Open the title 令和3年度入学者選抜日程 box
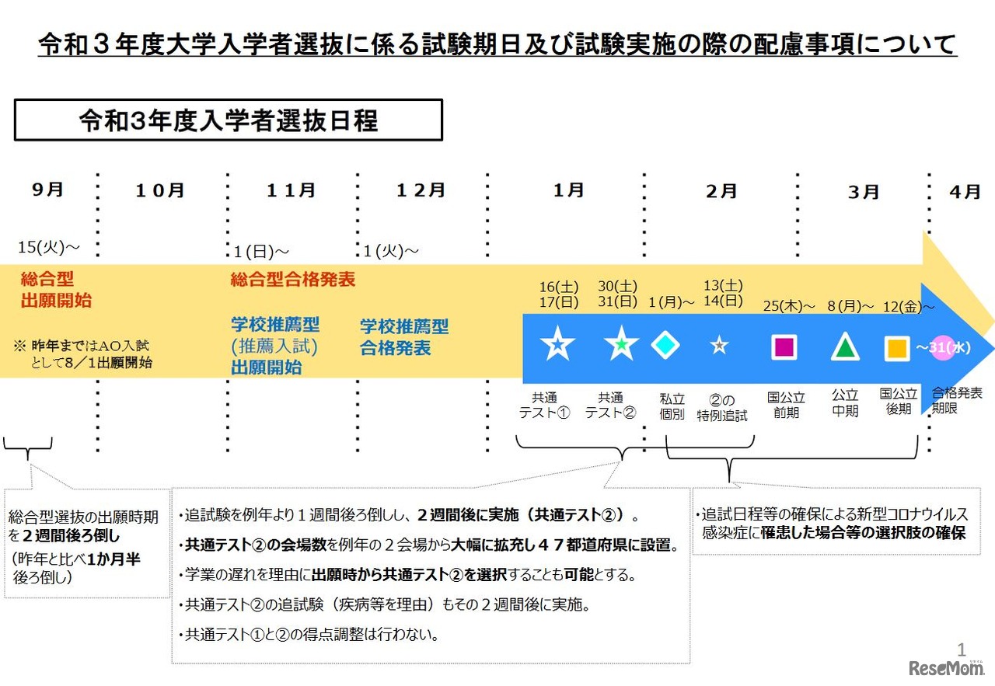Screen dimensions: 995x686 pyautogui.click(x=227, y=120)
